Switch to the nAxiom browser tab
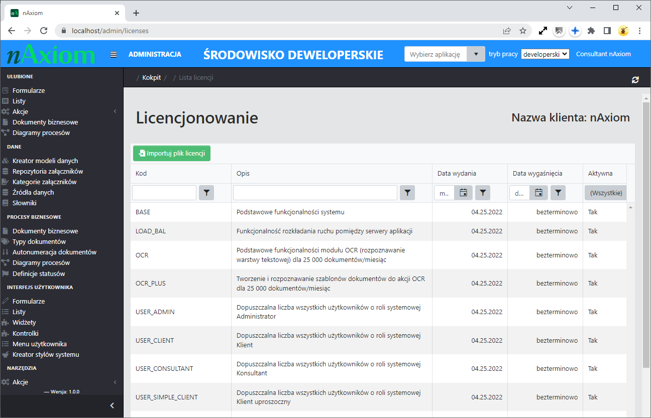Image resolution: width=651 pixels, height=418 pixels. (x=60, y=13)
